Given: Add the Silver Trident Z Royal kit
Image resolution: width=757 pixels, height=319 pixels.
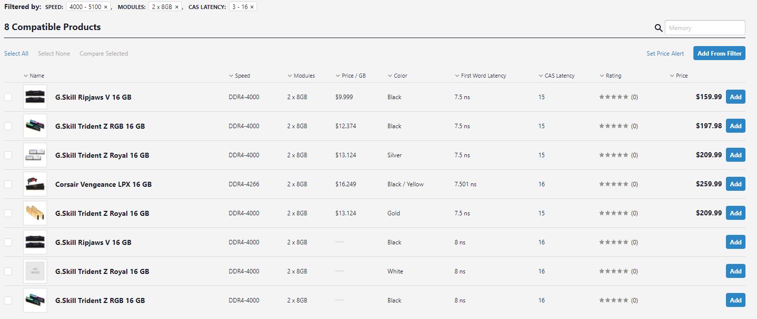Looking at the screenshot, I should 735,155.
